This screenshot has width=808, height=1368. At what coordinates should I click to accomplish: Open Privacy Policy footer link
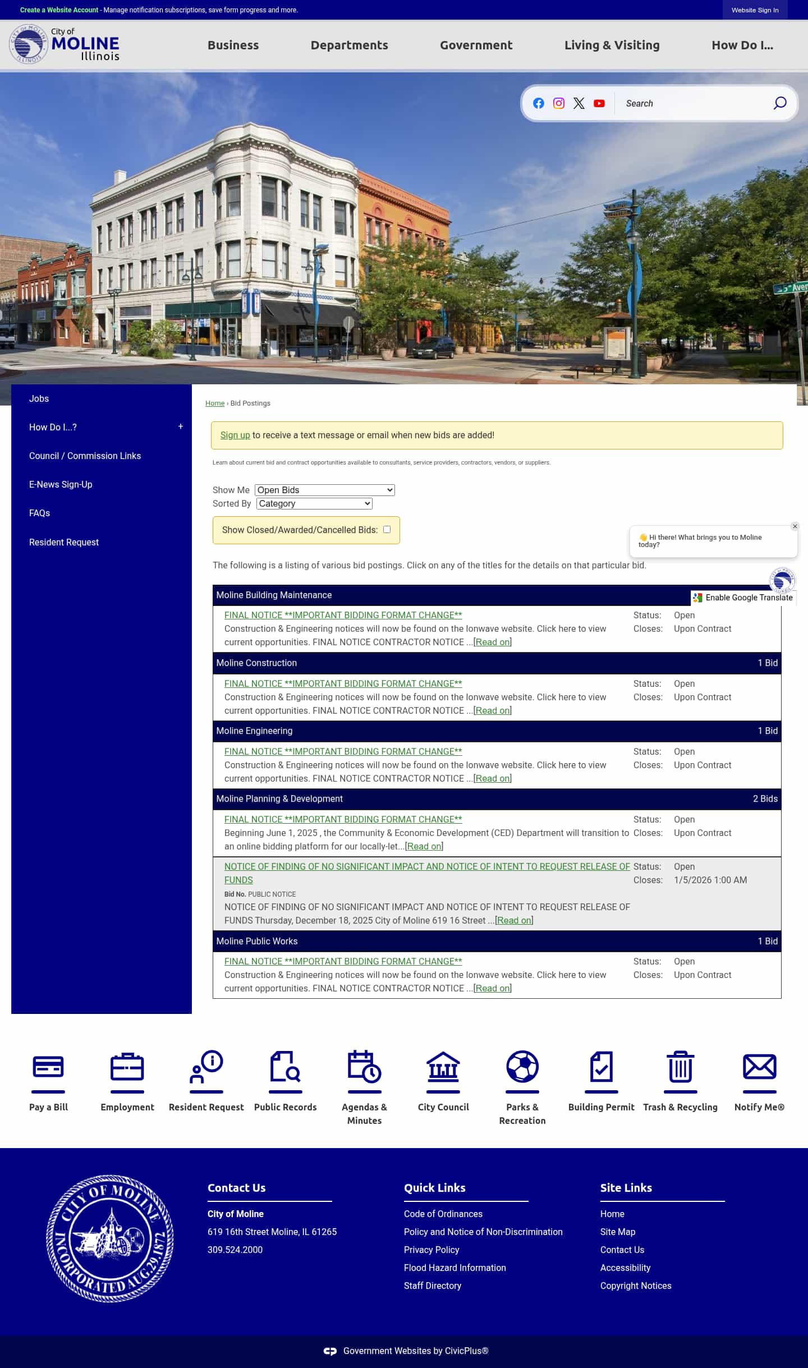[x=431, y=1250]
